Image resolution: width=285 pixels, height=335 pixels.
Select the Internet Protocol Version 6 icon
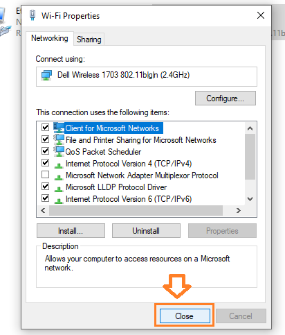point(59,200)
